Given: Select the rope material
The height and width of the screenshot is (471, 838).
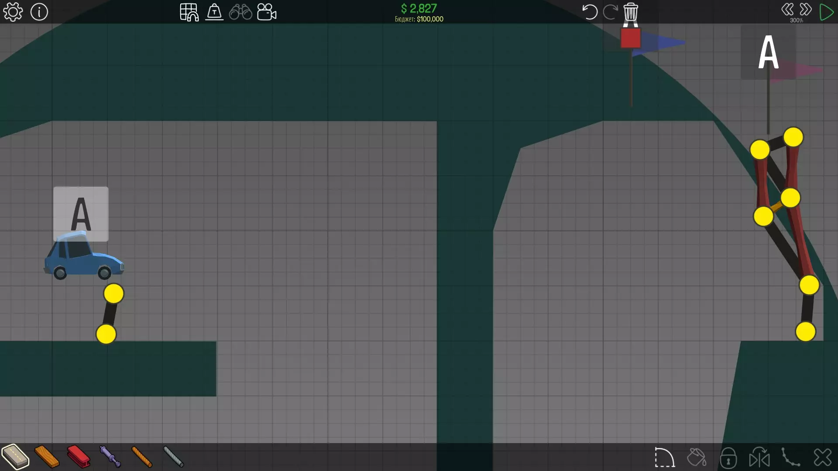Looking at the screenshot, I should click(x=142, y=457).
